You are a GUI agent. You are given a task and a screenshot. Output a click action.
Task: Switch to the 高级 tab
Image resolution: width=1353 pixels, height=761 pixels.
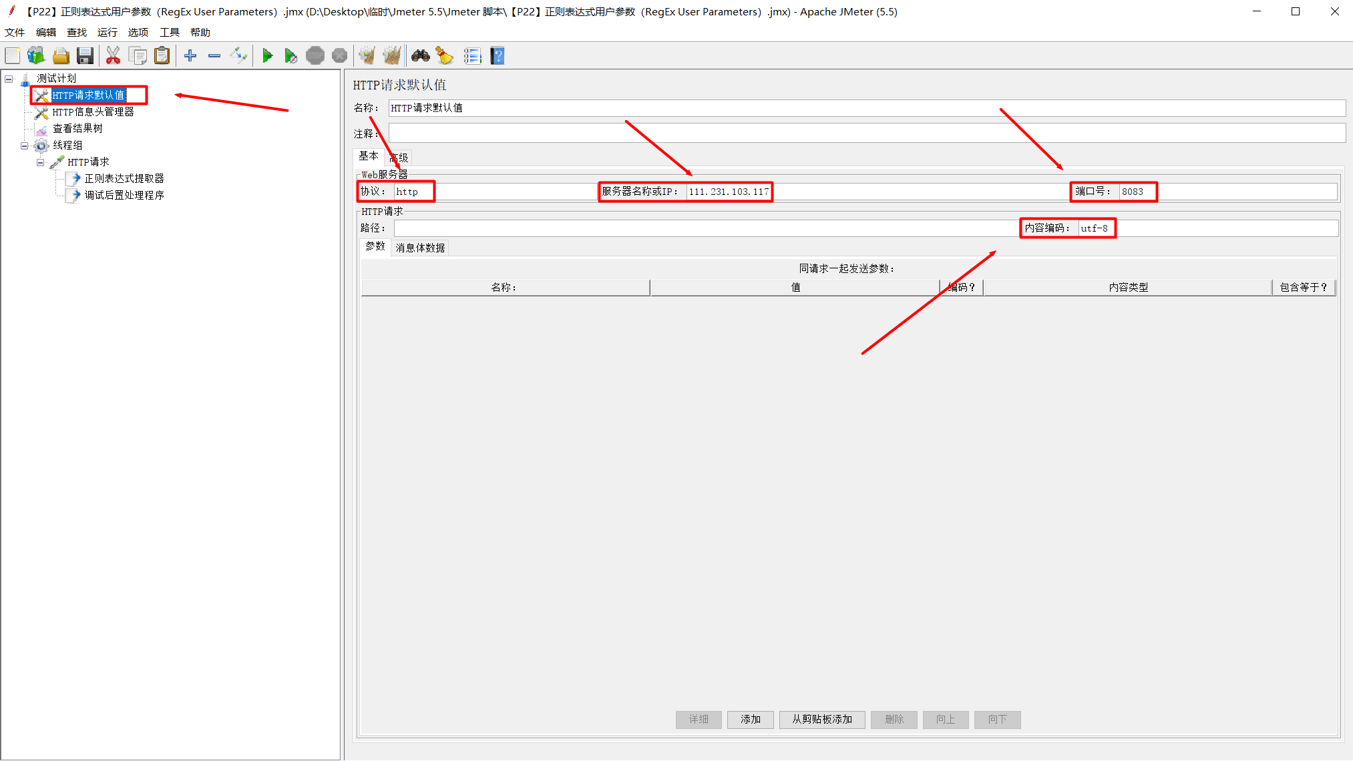[x=399, y=158]
